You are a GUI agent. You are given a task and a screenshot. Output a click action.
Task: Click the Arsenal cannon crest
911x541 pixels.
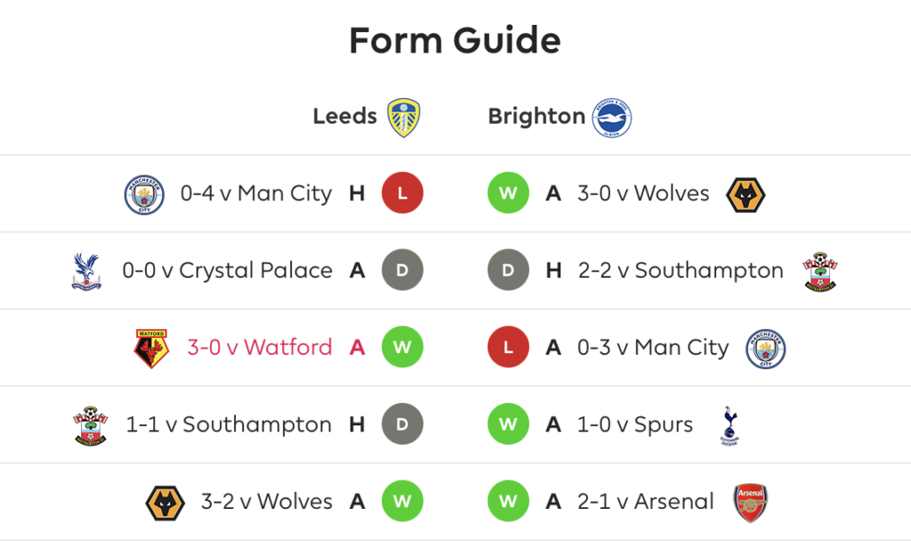[x=750, y=503]
